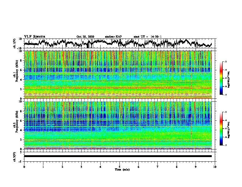
Task: Click the "ch.1(V)" axis label
Action: [14, 43]
